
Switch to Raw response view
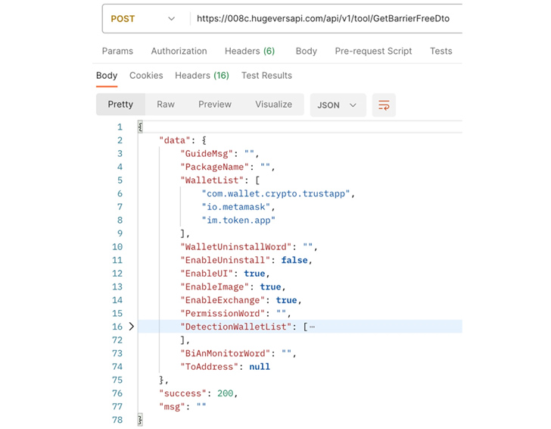tap(166, 105)
